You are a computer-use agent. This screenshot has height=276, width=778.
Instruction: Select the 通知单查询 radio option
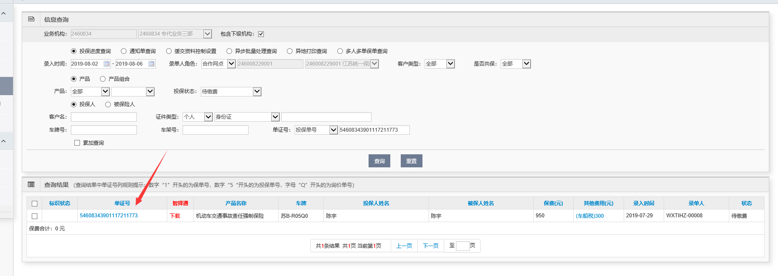(x=124, y=51)
